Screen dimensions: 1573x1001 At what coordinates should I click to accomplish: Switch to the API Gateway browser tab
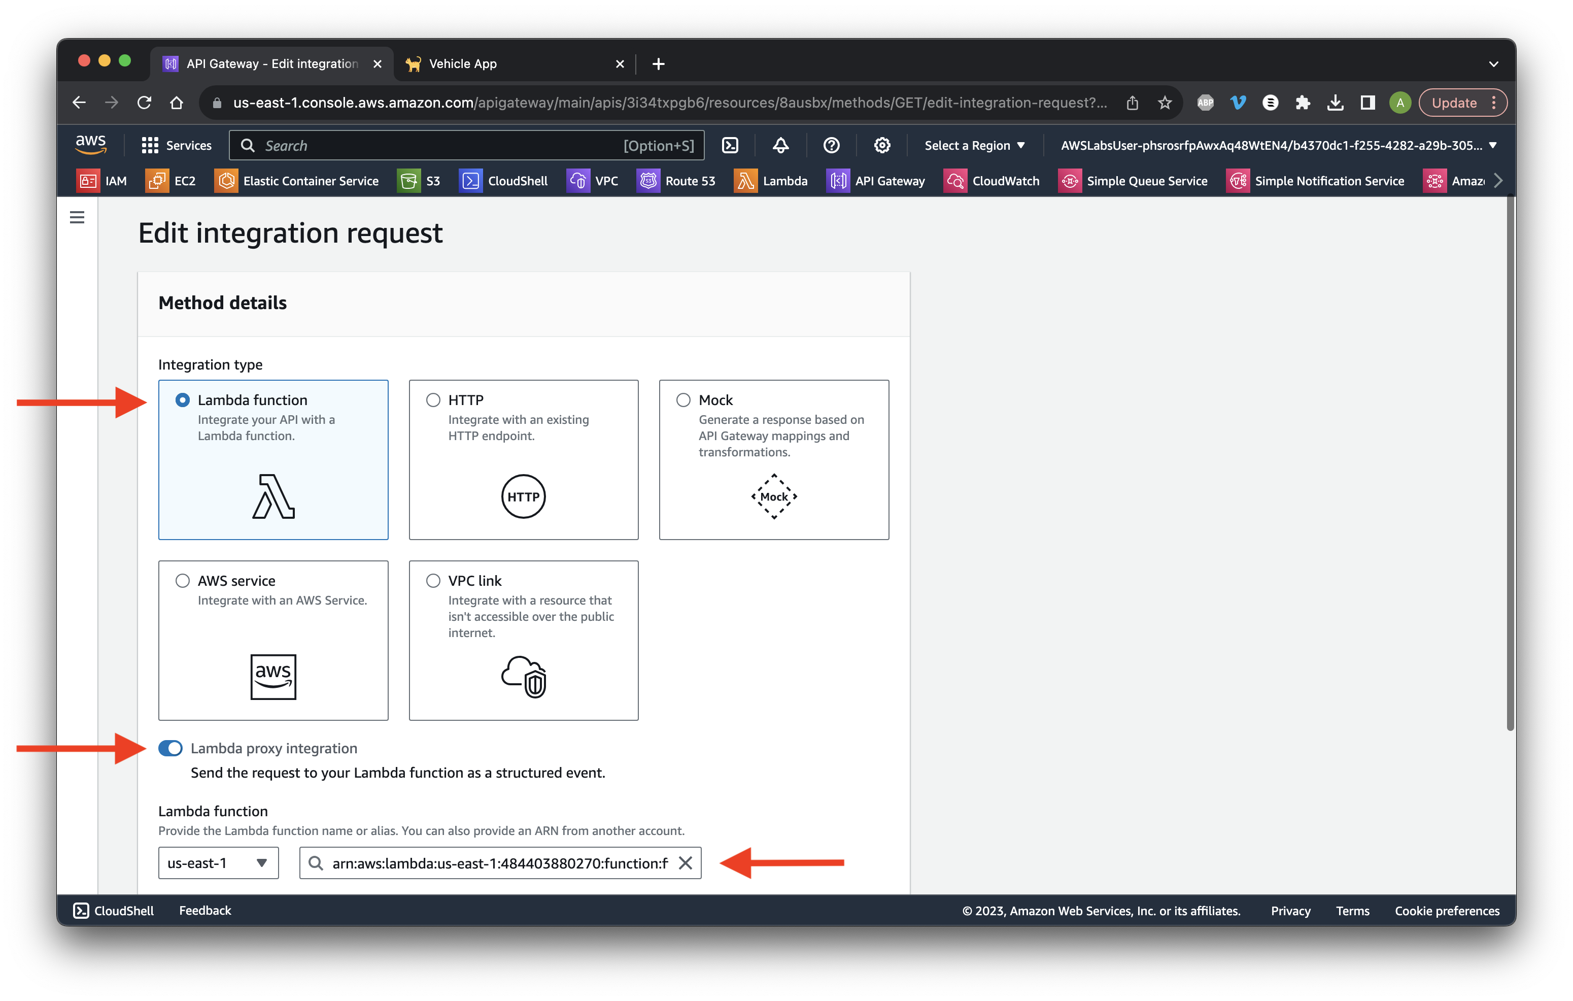point(272,63)
